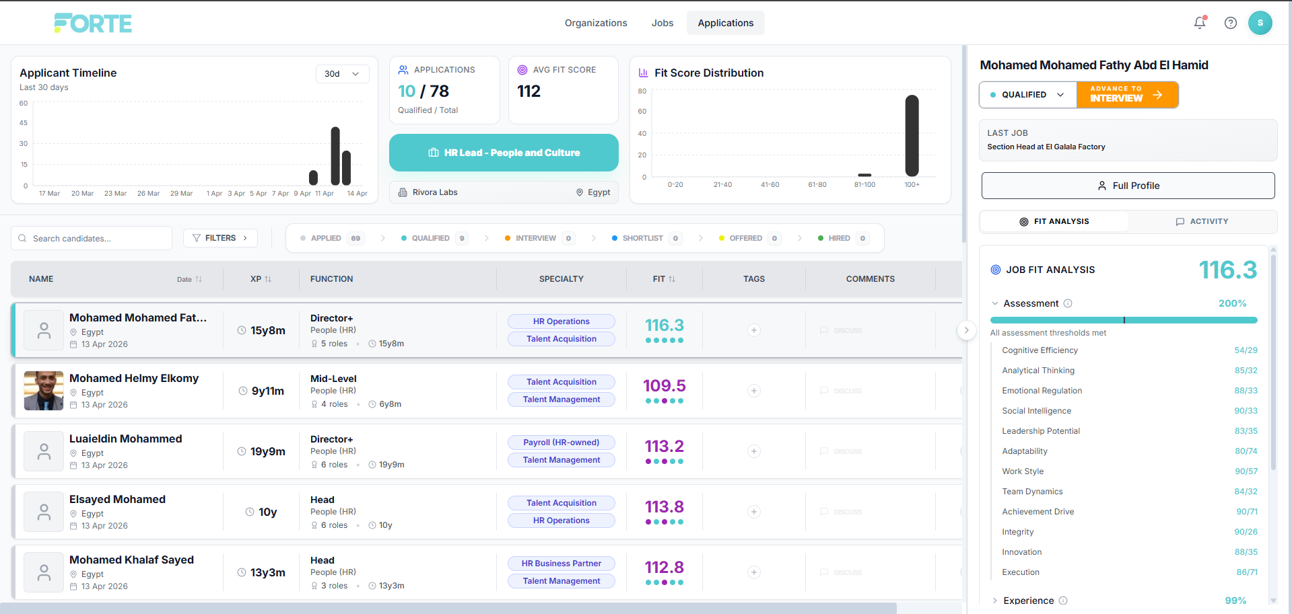Screen dimensions: 1292x614
Task: Sort candidates by FIT column arrows
Action: click(x=672, y=279)
